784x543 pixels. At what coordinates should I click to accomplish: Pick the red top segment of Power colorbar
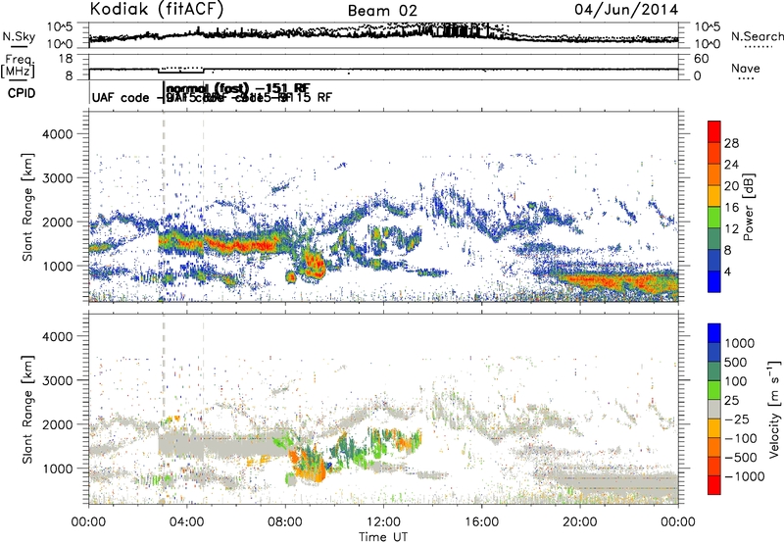(714, 131)
